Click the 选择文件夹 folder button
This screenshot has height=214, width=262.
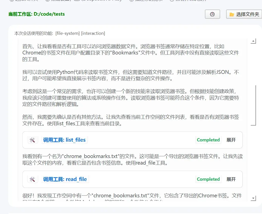(x=244, y=14)
